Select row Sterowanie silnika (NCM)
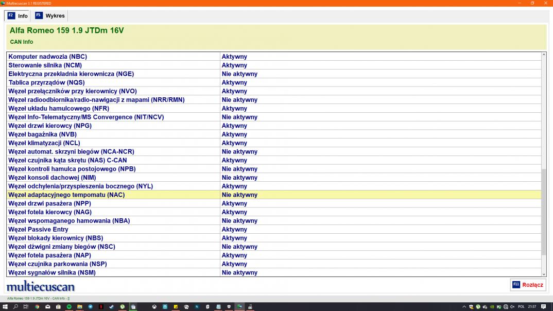Viewport: 553px width, 311px height. (x=274, y=65)
